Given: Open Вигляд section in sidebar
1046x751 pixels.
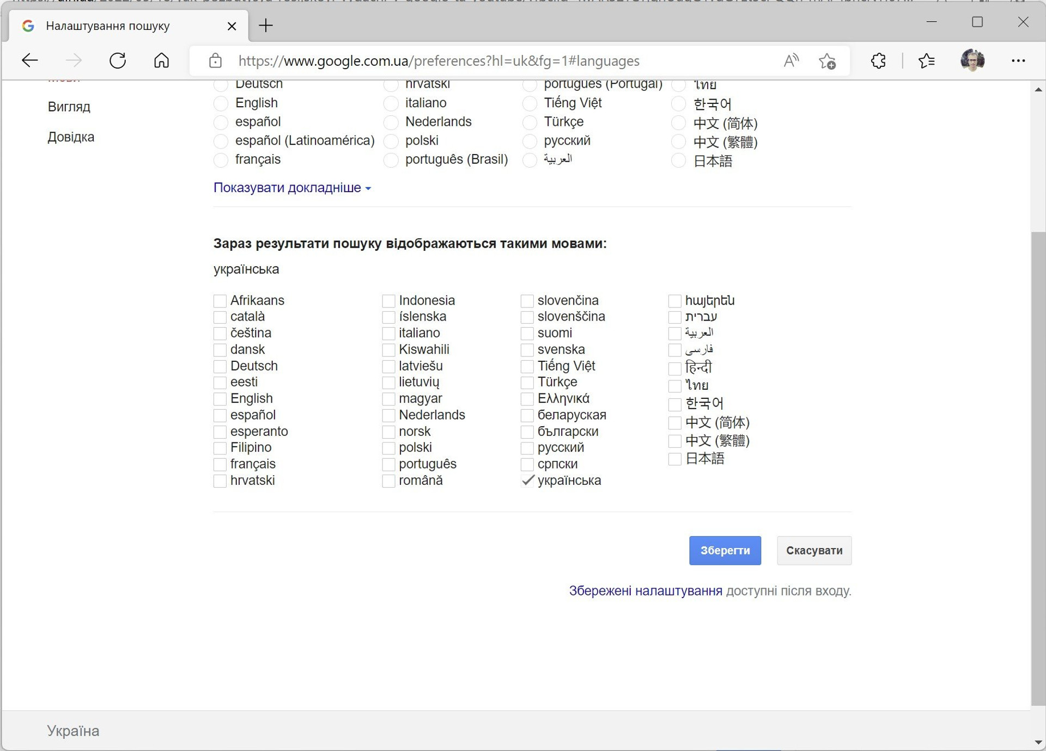Looking at the screenshot, I should 69,107.
